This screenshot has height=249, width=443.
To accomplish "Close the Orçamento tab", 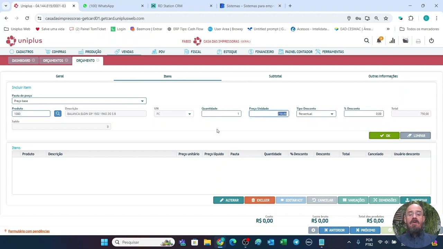I will click(x=98, y=61).
